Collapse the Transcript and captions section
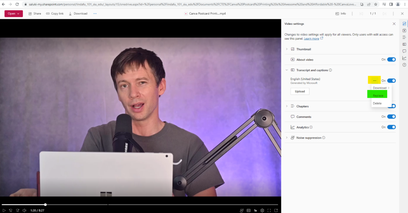Viewport: 408px width, 213px height. 287,70
